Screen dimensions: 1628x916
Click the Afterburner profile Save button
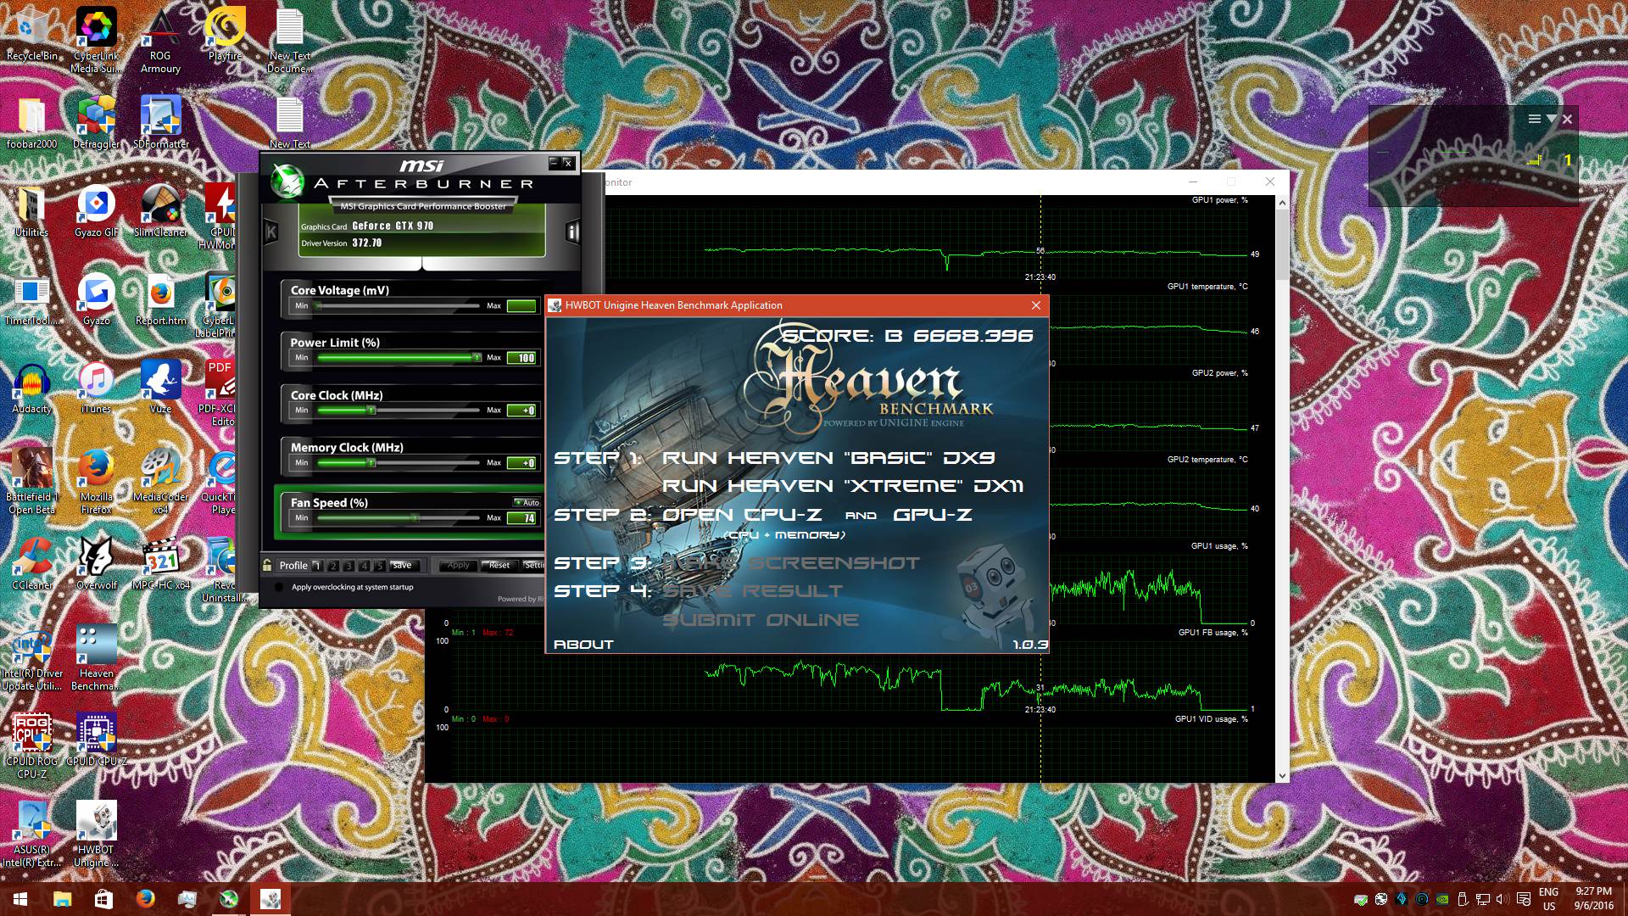pyautogui.click(x=403, y=566)
